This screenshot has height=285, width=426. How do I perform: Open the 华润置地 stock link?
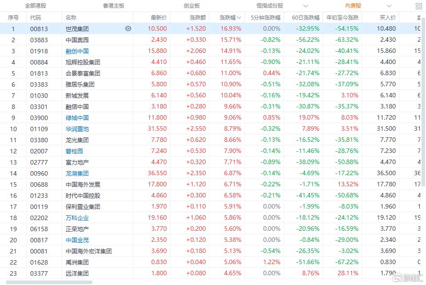[77, 129]
